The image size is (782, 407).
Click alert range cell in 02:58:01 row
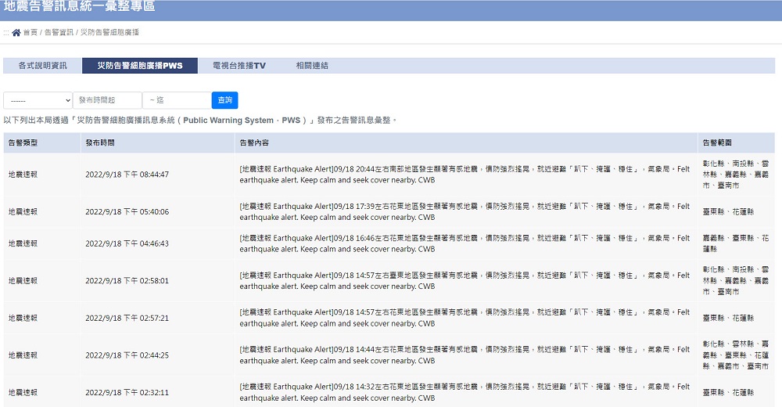pyautogui.click(x=736, y=281)
